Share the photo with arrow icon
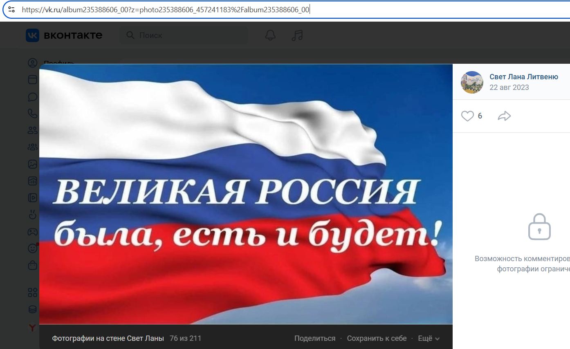570x349 pixels. (504, 116)
